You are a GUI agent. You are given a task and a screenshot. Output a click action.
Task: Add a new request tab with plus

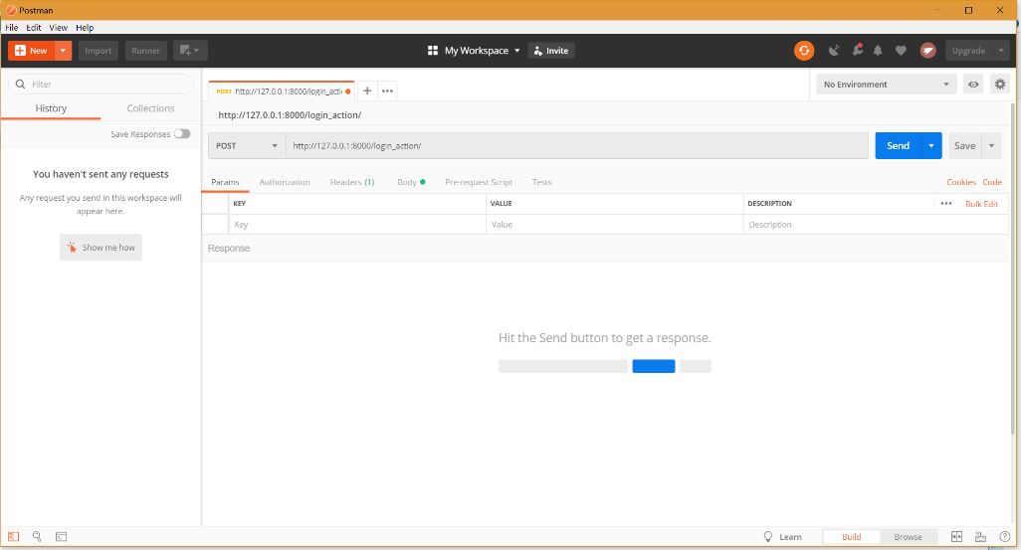[367, 91]
